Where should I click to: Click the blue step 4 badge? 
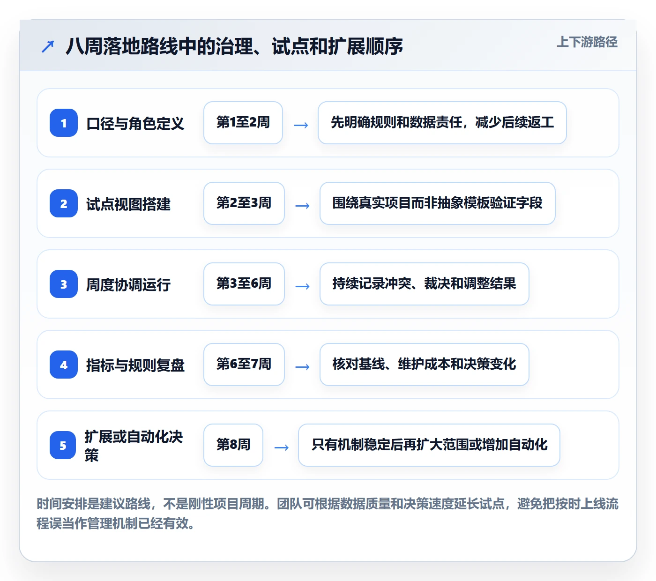[x=64, y=365]
